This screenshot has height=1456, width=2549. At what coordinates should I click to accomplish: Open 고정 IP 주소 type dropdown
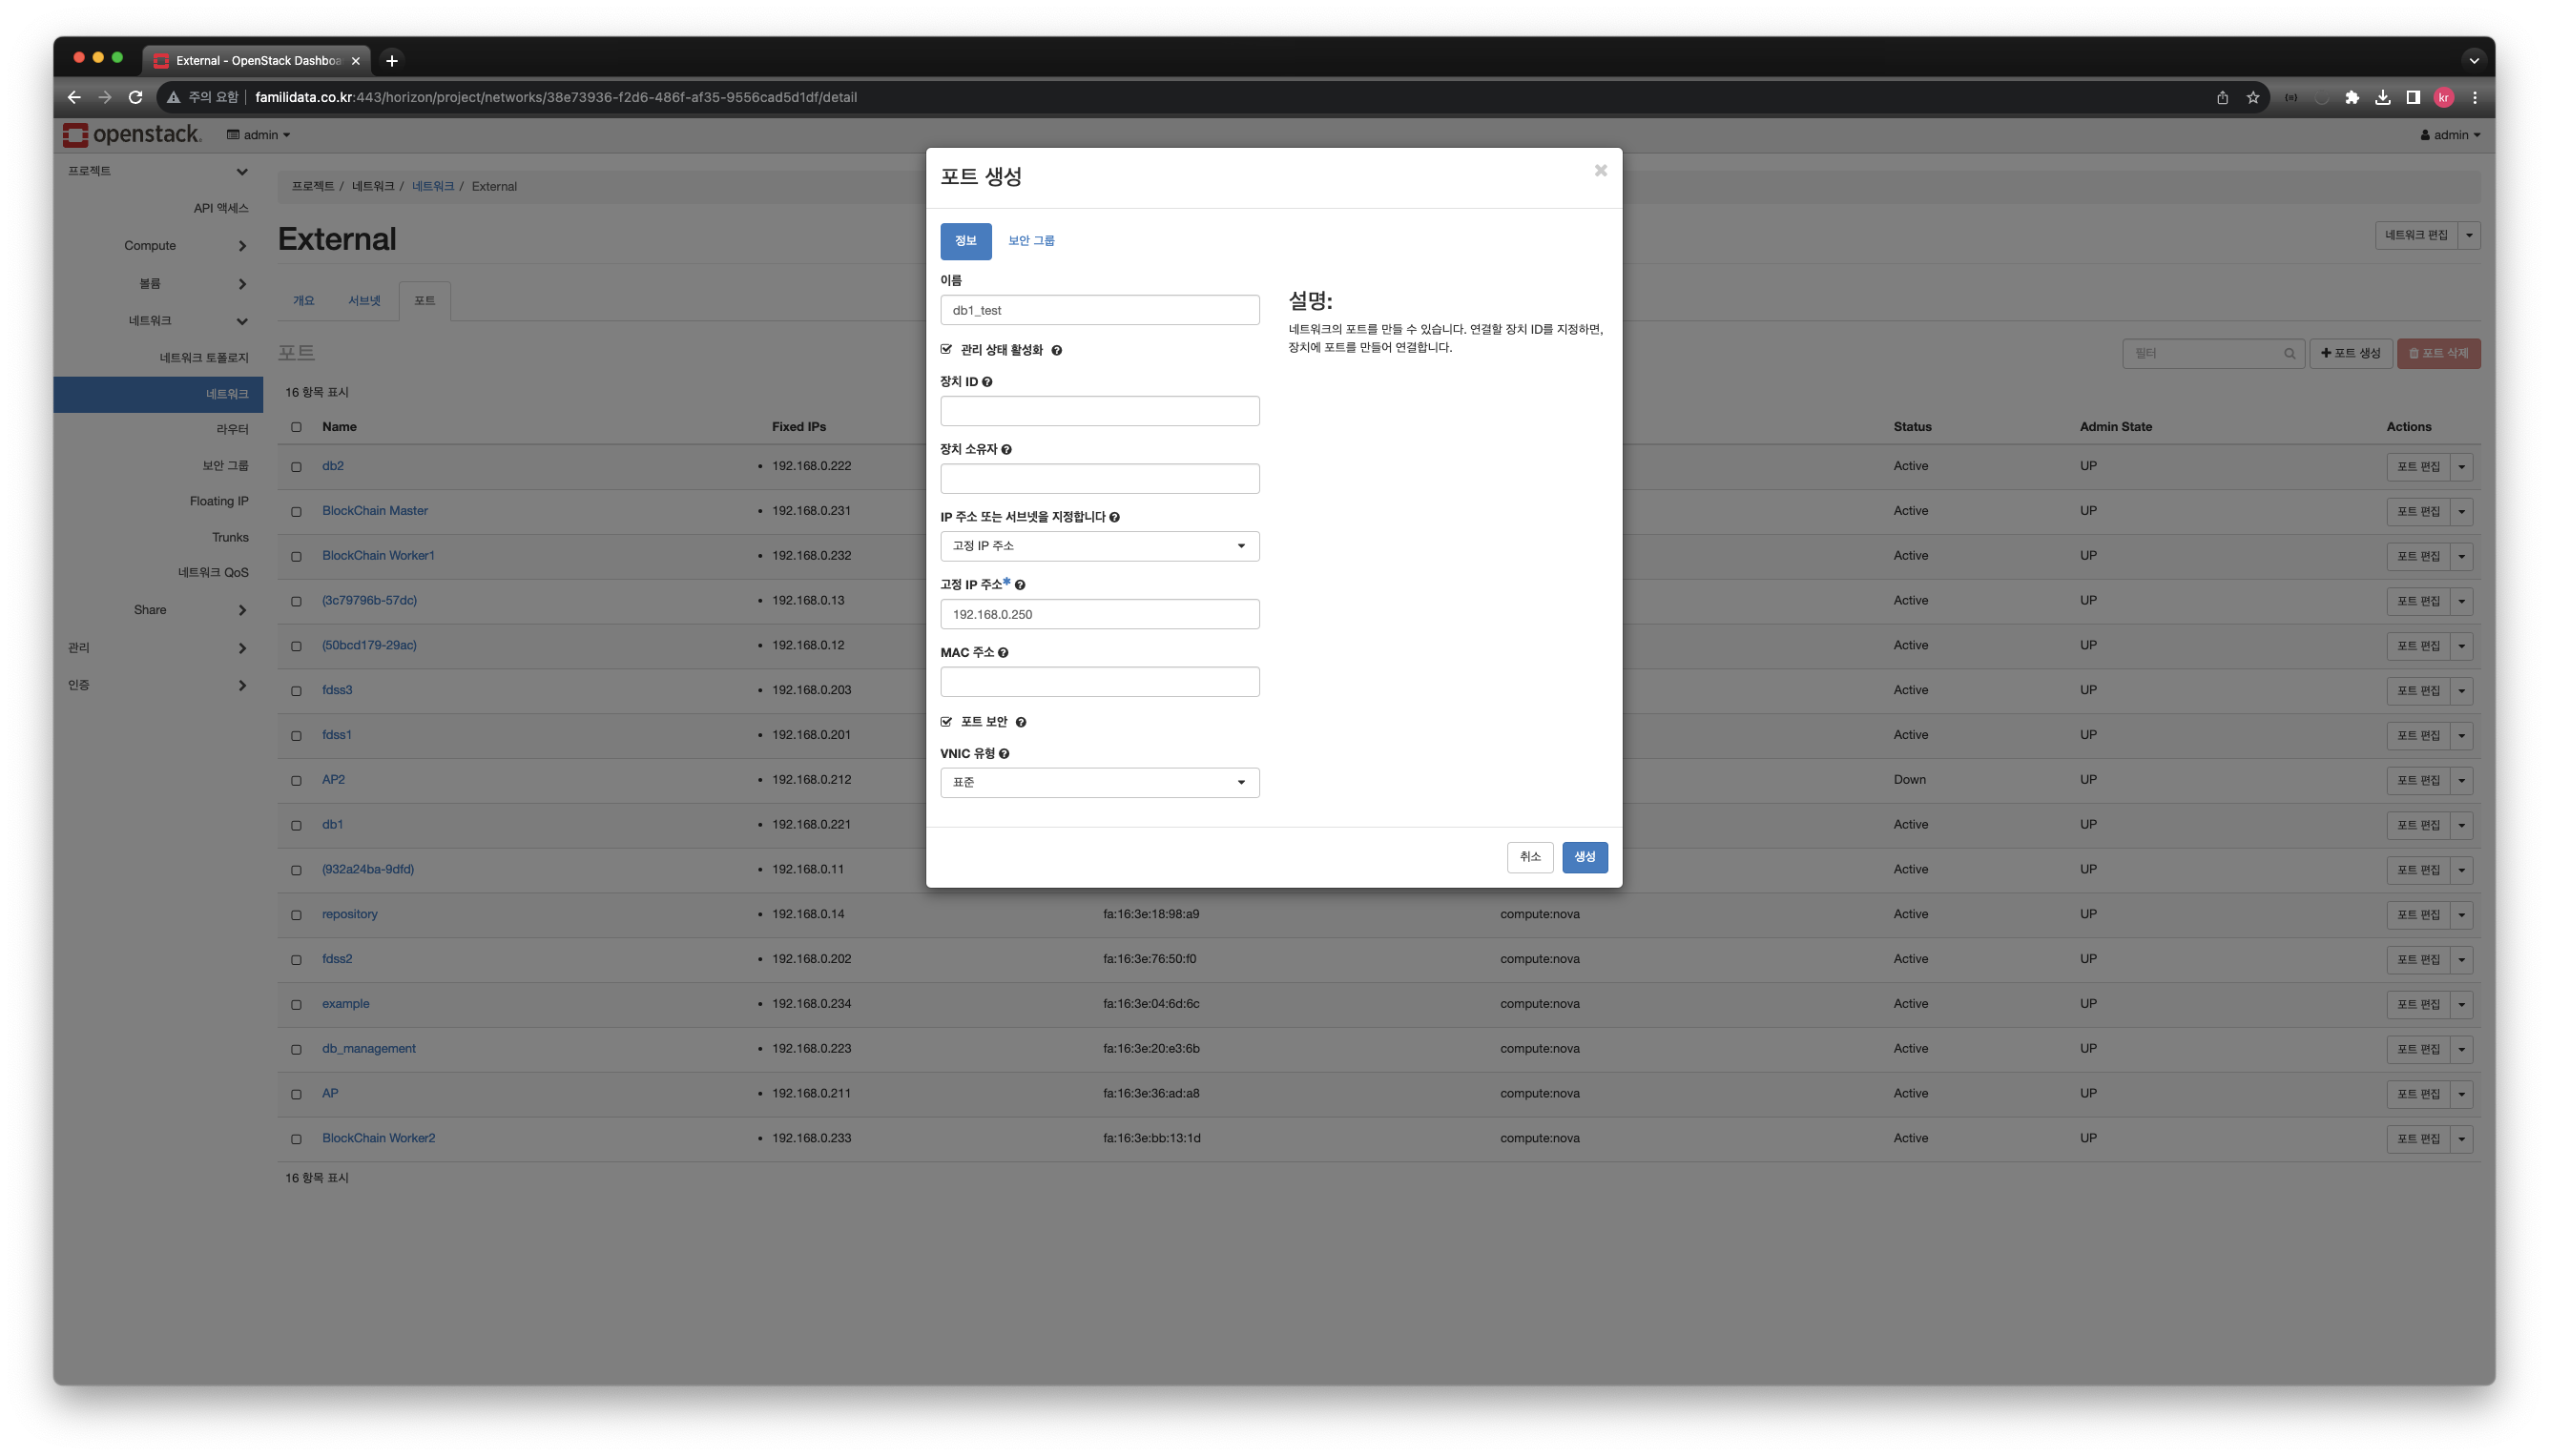tap(1098, 546)
